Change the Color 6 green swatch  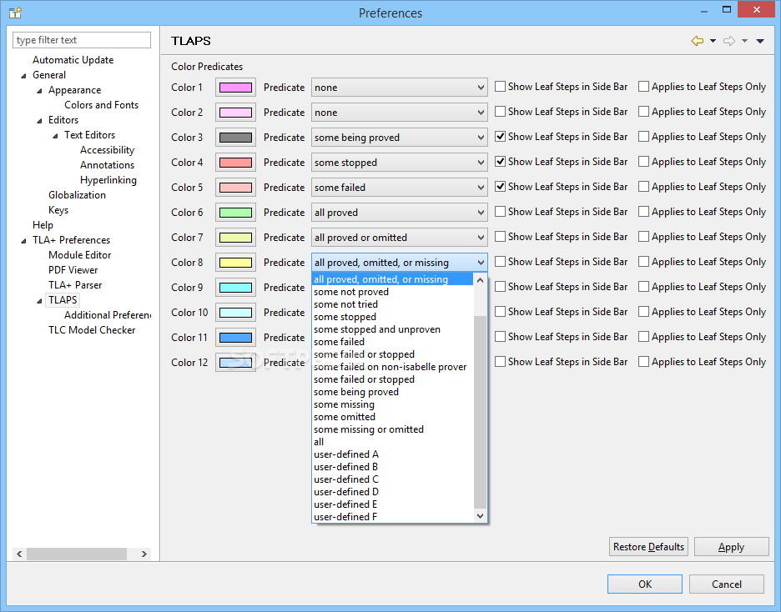coord(235,213)
